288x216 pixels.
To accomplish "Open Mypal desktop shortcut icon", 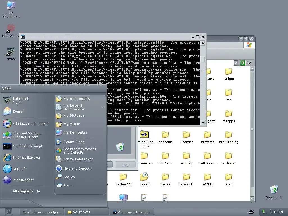I will (x=11, y=54).
